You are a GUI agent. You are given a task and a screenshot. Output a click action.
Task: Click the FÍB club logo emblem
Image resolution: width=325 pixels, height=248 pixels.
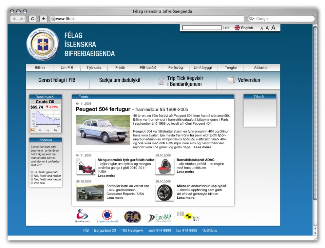[x=43, y=44]
